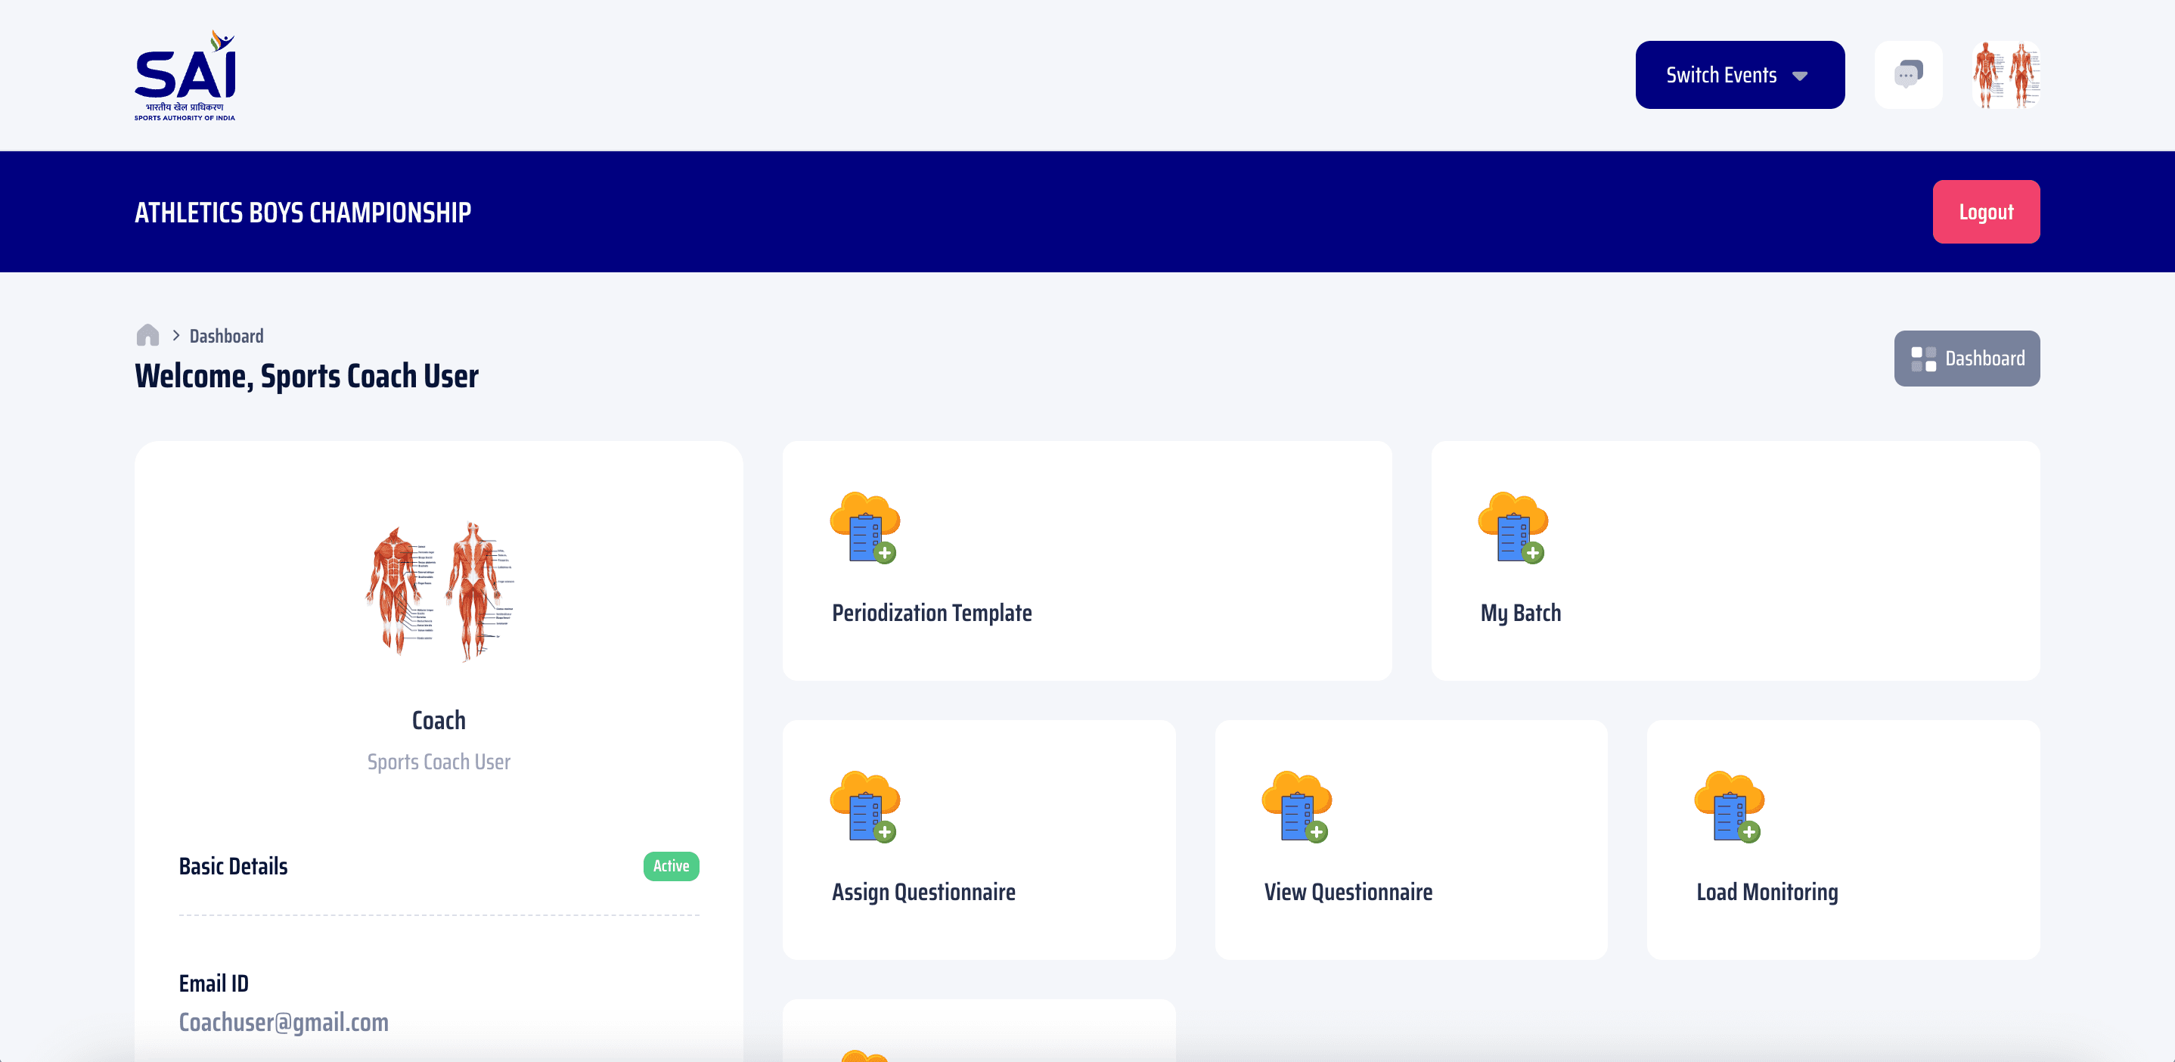
Task: Click the Athletics Boys Championship title
Action: pos(303,213)
